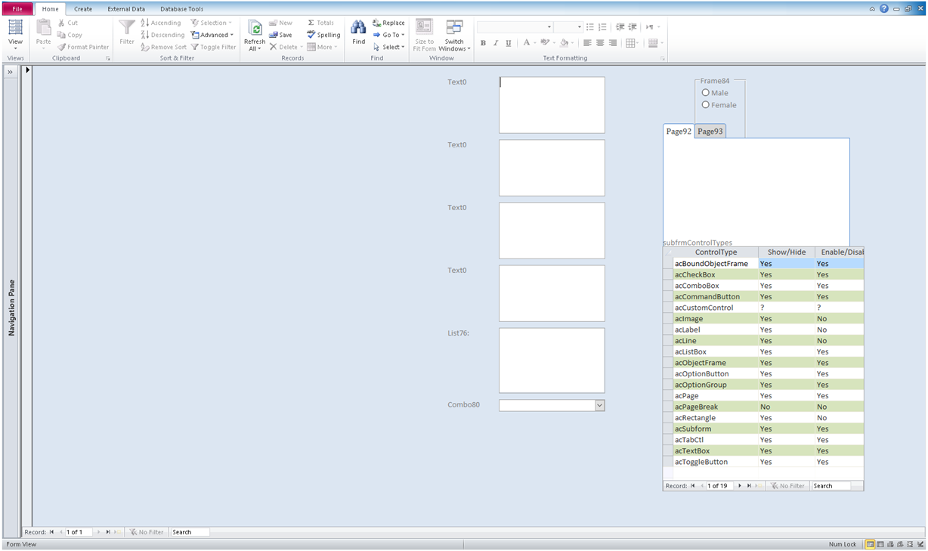Open the Go To dropdown
The image size is (928, 551).
point(389,35)
